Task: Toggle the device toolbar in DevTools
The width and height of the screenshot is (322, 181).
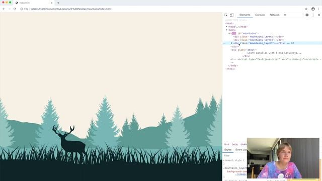Action: 231,15
